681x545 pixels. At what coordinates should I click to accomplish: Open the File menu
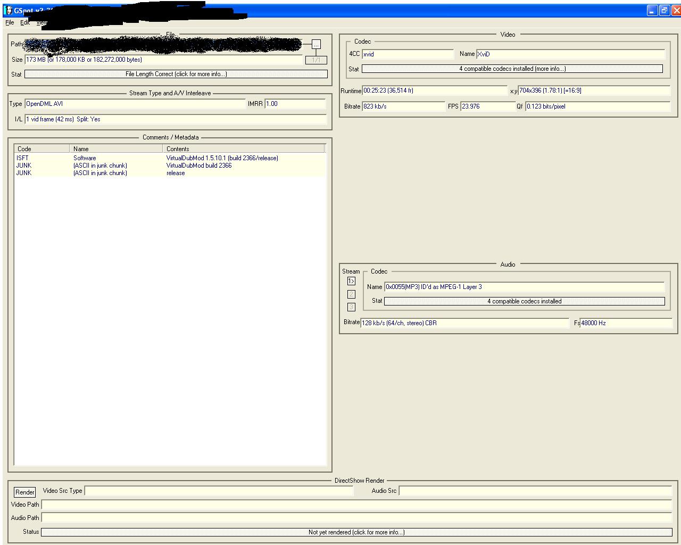click(10, 22)
